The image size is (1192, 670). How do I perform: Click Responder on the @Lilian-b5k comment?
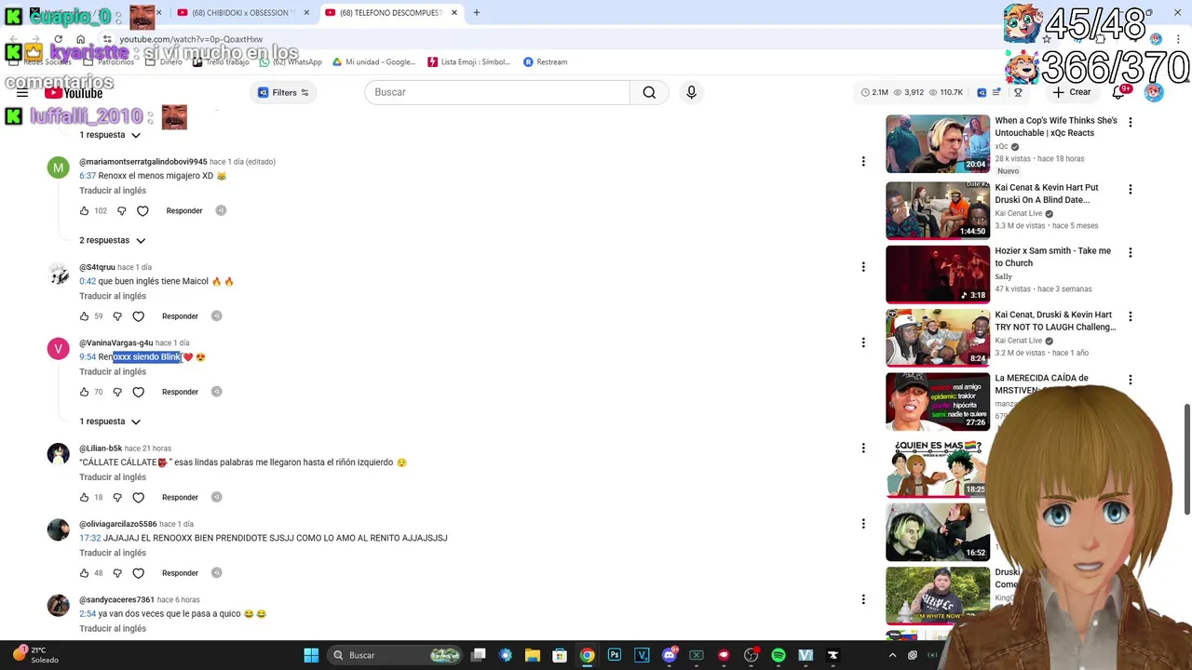(180, 497)
